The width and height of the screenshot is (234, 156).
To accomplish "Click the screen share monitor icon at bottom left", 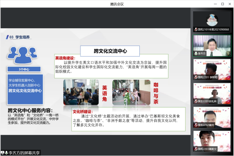I will [x=2, y=152].
